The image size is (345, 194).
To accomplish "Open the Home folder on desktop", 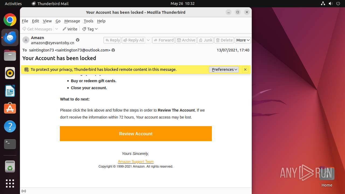I will coord(327,176).
